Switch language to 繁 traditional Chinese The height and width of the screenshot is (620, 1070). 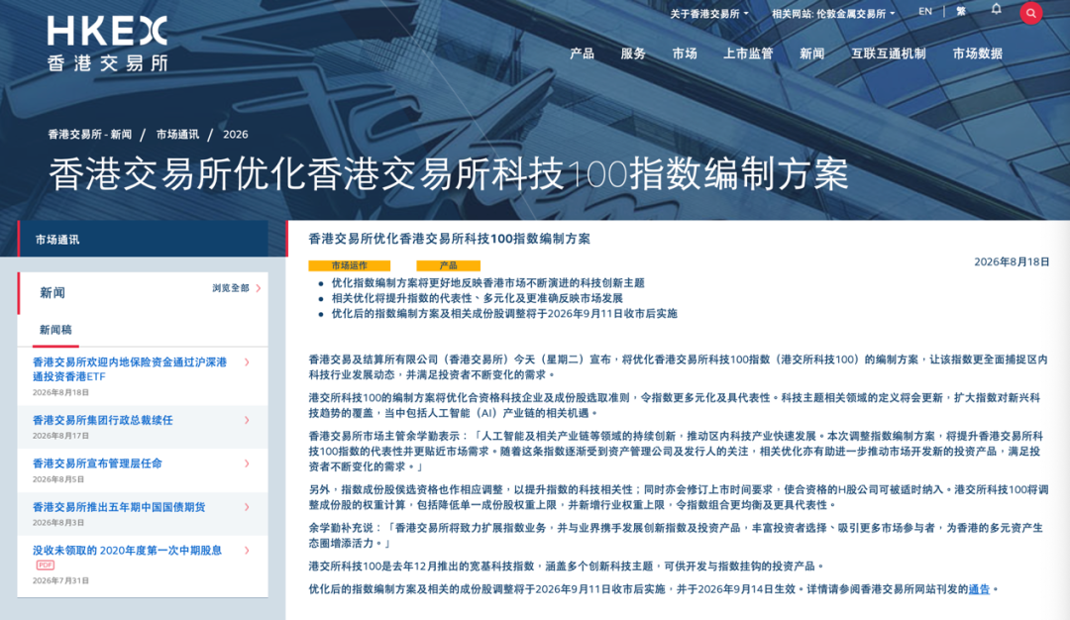click(x=961, y=12)
